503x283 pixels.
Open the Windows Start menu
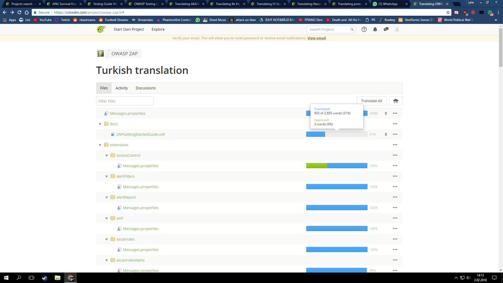7,278
